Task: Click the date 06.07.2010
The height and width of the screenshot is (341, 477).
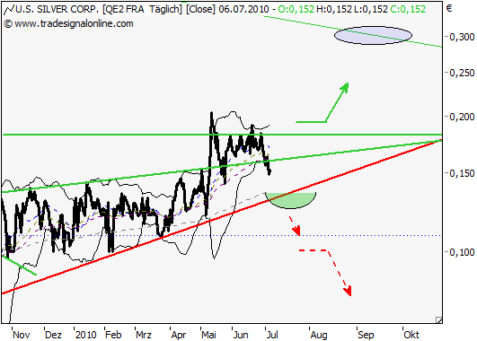Action: (x=243, y=9)
